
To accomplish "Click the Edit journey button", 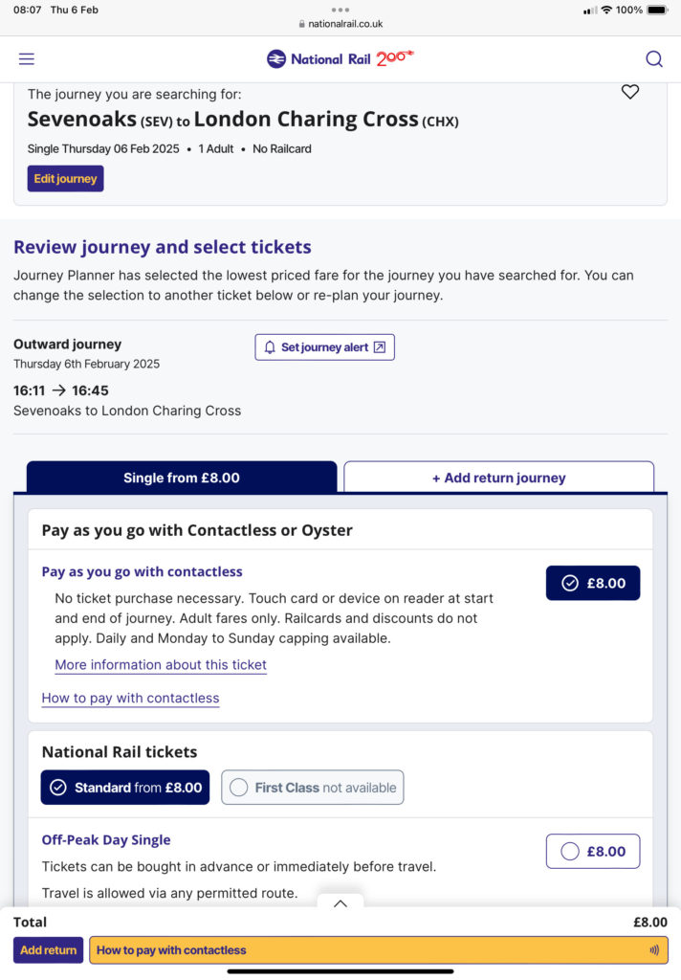I will [x=66, y=179].
